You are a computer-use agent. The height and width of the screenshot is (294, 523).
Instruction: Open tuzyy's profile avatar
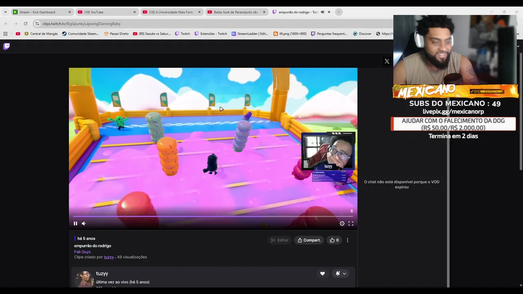pyautogui.click(x=84, y=279)
